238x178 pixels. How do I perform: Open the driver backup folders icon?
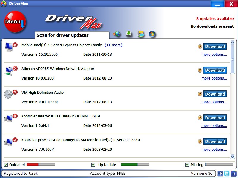pyautogui.click(x=140, y=34)
